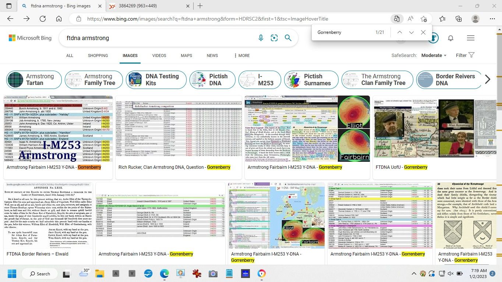Select the Pictish DNA chip

(212, 80)
